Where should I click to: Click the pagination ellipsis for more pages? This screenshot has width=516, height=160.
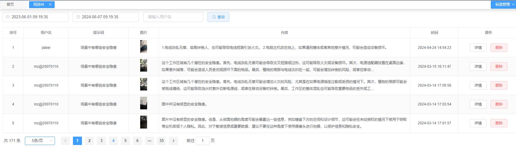pos(149,141)
